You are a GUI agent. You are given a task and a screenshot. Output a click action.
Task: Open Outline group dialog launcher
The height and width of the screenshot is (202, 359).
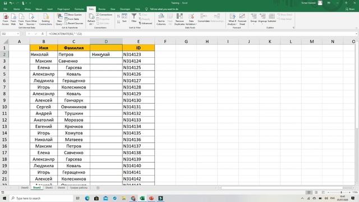coord(293,27)
